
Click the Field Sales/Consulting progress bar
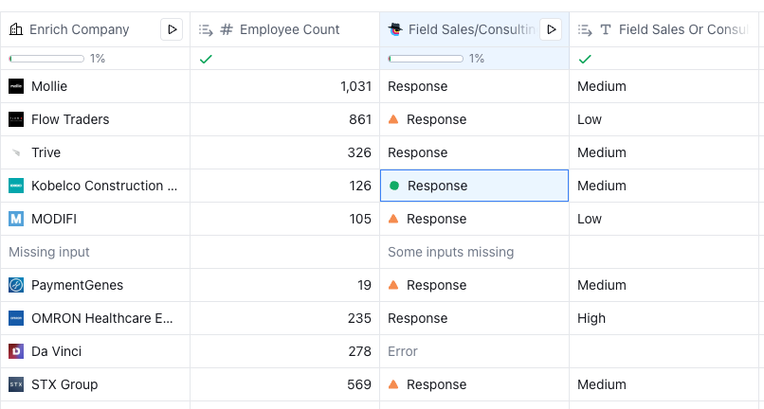(426, 59)
